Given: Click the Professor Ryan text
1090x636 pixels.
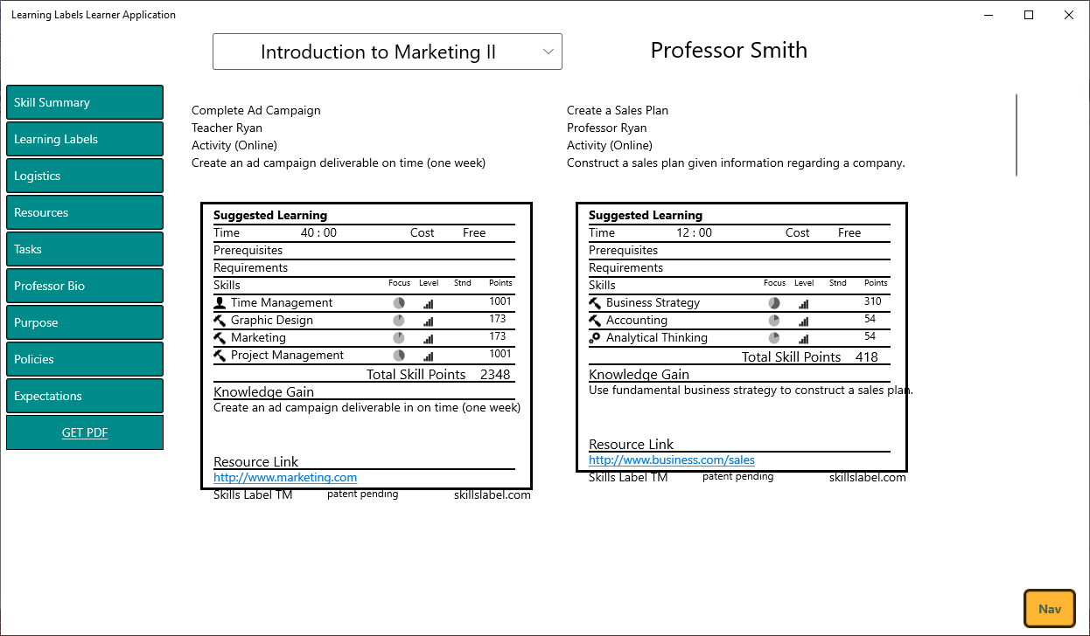Looking at the screenshot, I should click(606, 128).
